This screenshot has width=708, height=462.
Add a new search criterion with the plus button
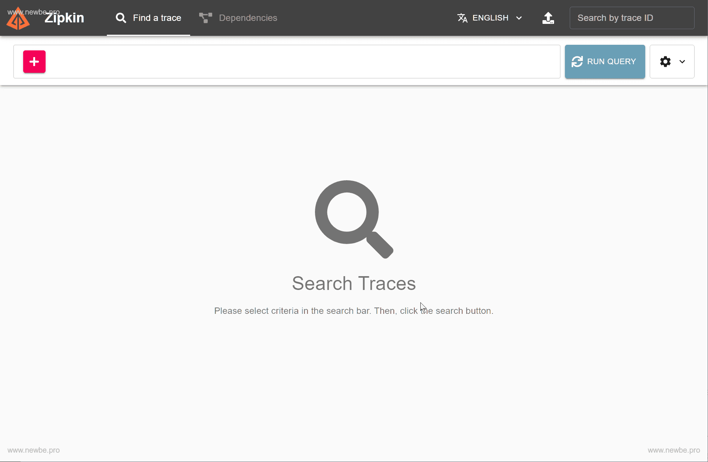tap(34, 62)
